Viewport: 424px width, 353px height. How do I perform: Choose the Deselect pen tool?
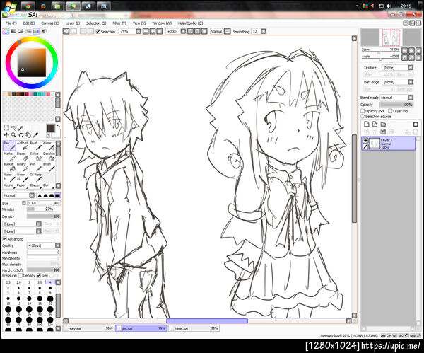49,156
